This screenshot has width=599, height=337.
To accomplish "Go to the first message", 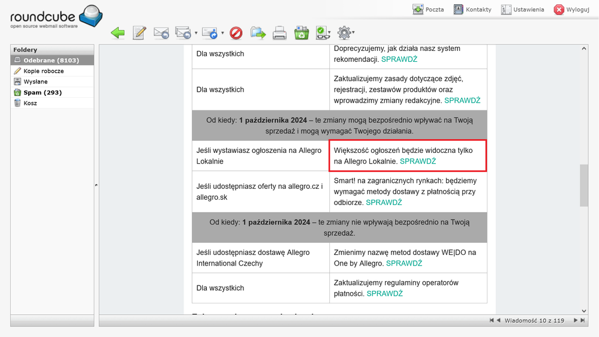I will click(492, 320).
